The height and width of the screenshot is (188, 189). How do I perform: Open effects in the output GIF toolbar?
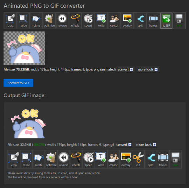tap(76, 159)
